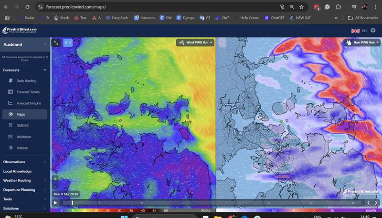Open the settings gear in PredictWind header
Image resolution: width=382 pixels, height=218 pixels.
tap(373, 30)
